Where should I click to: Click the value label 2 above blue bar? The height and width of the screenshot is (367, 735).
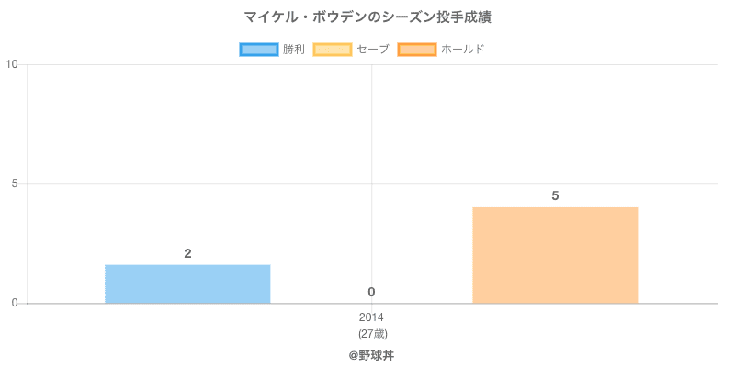tap(187, 253)
